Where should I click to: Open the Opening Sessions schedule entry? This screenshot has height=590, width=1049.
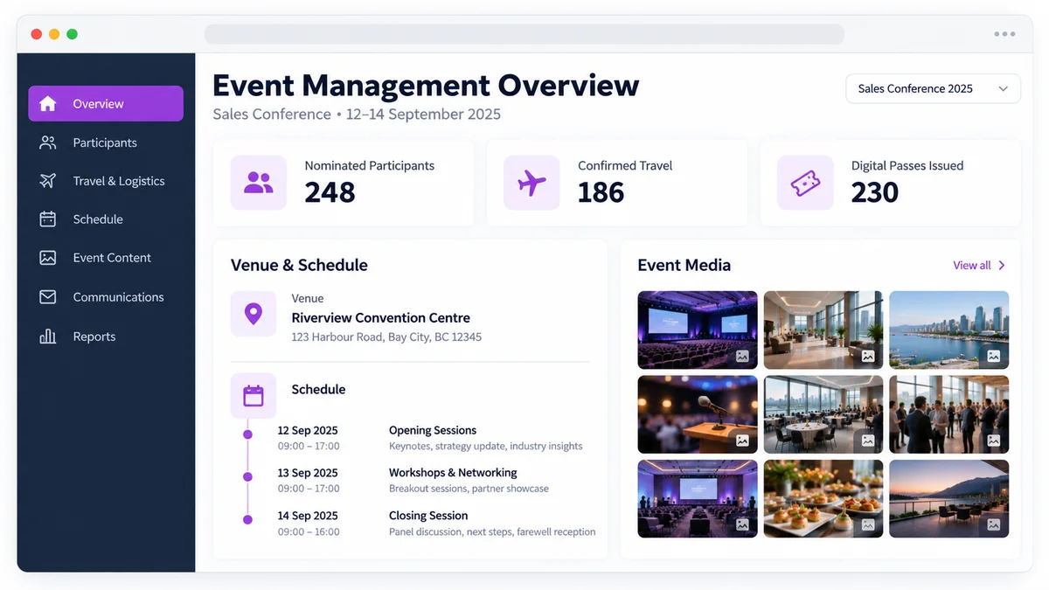(433, 430)
